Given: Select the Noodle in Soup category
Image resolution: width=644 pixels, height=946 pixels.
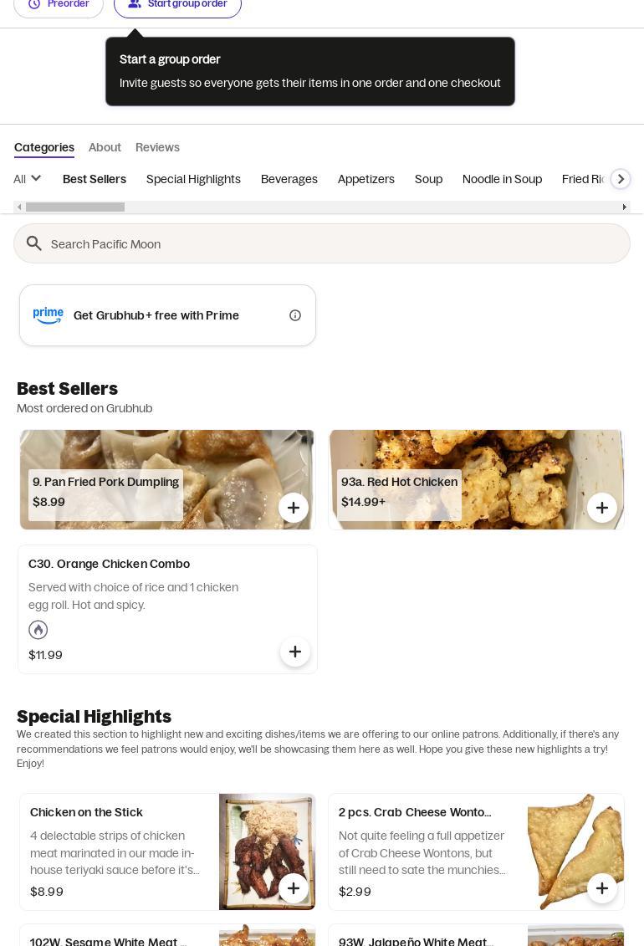Looking at the screenshot, I should [502, 179].
